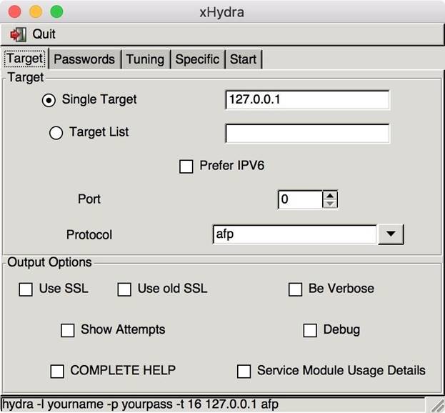This screenshot has height=413, width=445.
Task: Increase the port number with up arrow
Action: [329, 195]
